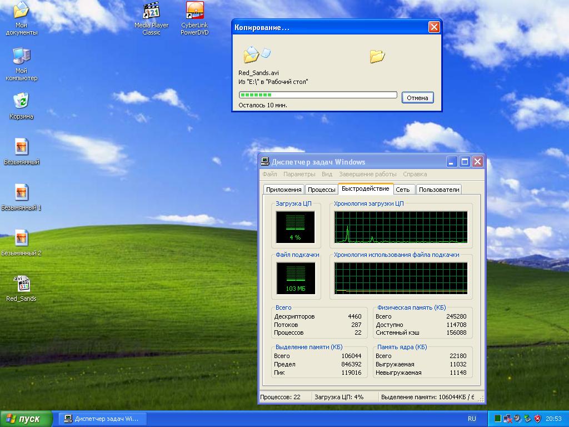Click the 20:53 taskbar clock

(x=553, y=419)
